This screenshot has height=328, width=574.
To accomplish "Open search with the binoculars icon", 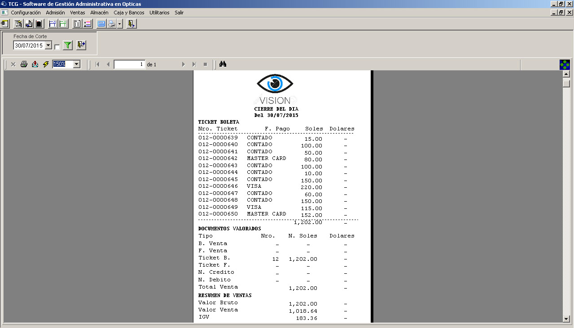I will tap(223, 65).
